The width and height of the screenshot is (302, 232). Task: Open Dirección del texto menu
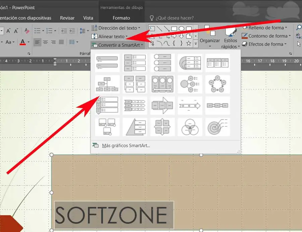(116, 28)
